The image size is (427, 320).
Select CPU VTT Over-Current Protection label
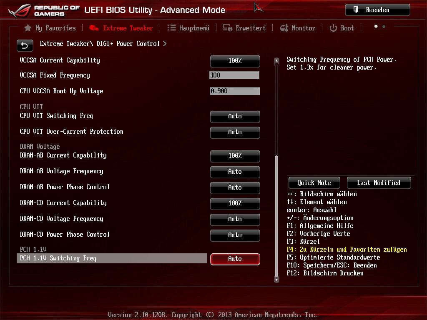point(71,131)
